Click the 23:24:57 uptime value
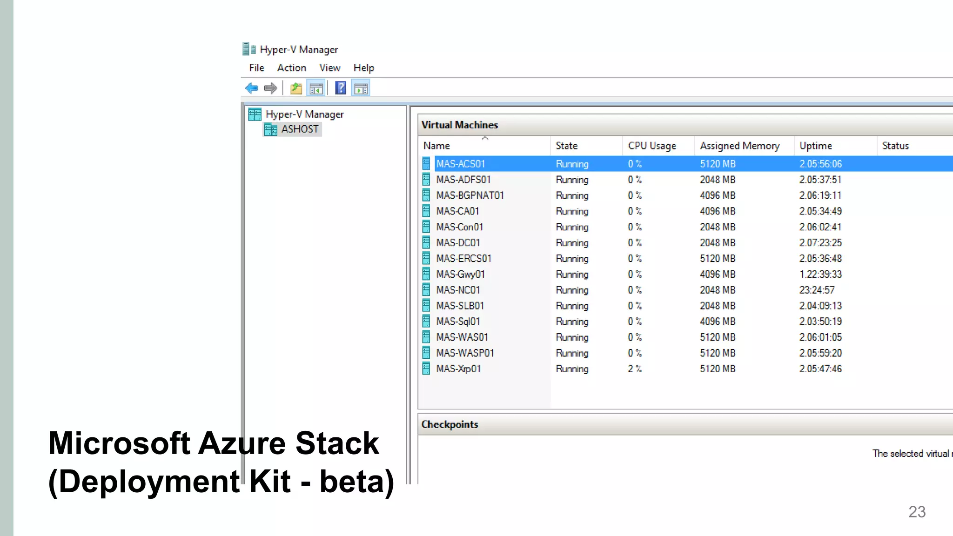953x536 pixels. pyautogui.click(x=817, y=290)
